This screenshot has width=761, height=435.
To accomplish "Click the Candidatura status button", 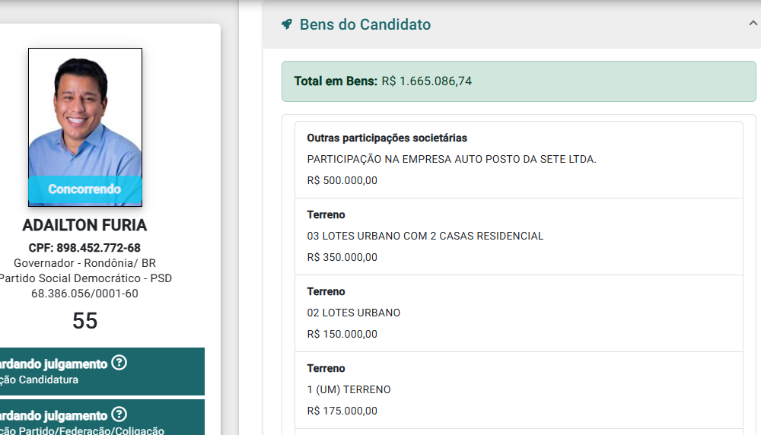I will click(x=102, y=371).
